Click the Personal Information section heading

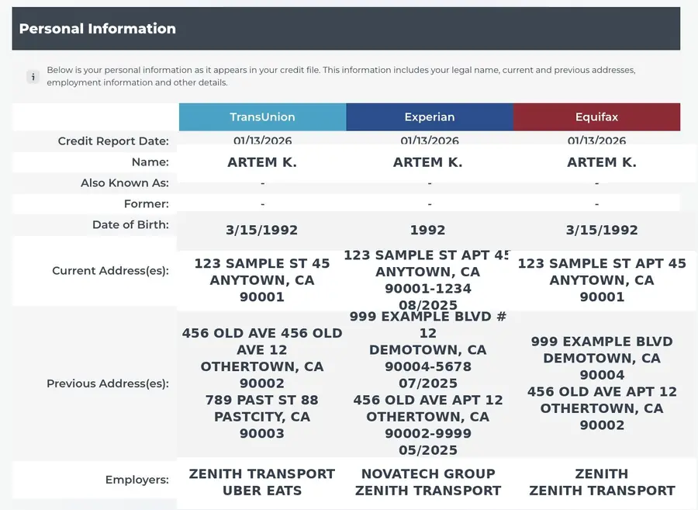coord(98,29)
